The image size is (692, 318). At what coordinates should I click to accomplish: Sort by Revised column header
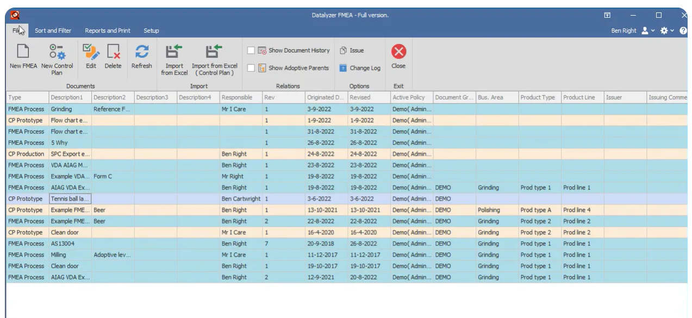[x=370, y=98]
